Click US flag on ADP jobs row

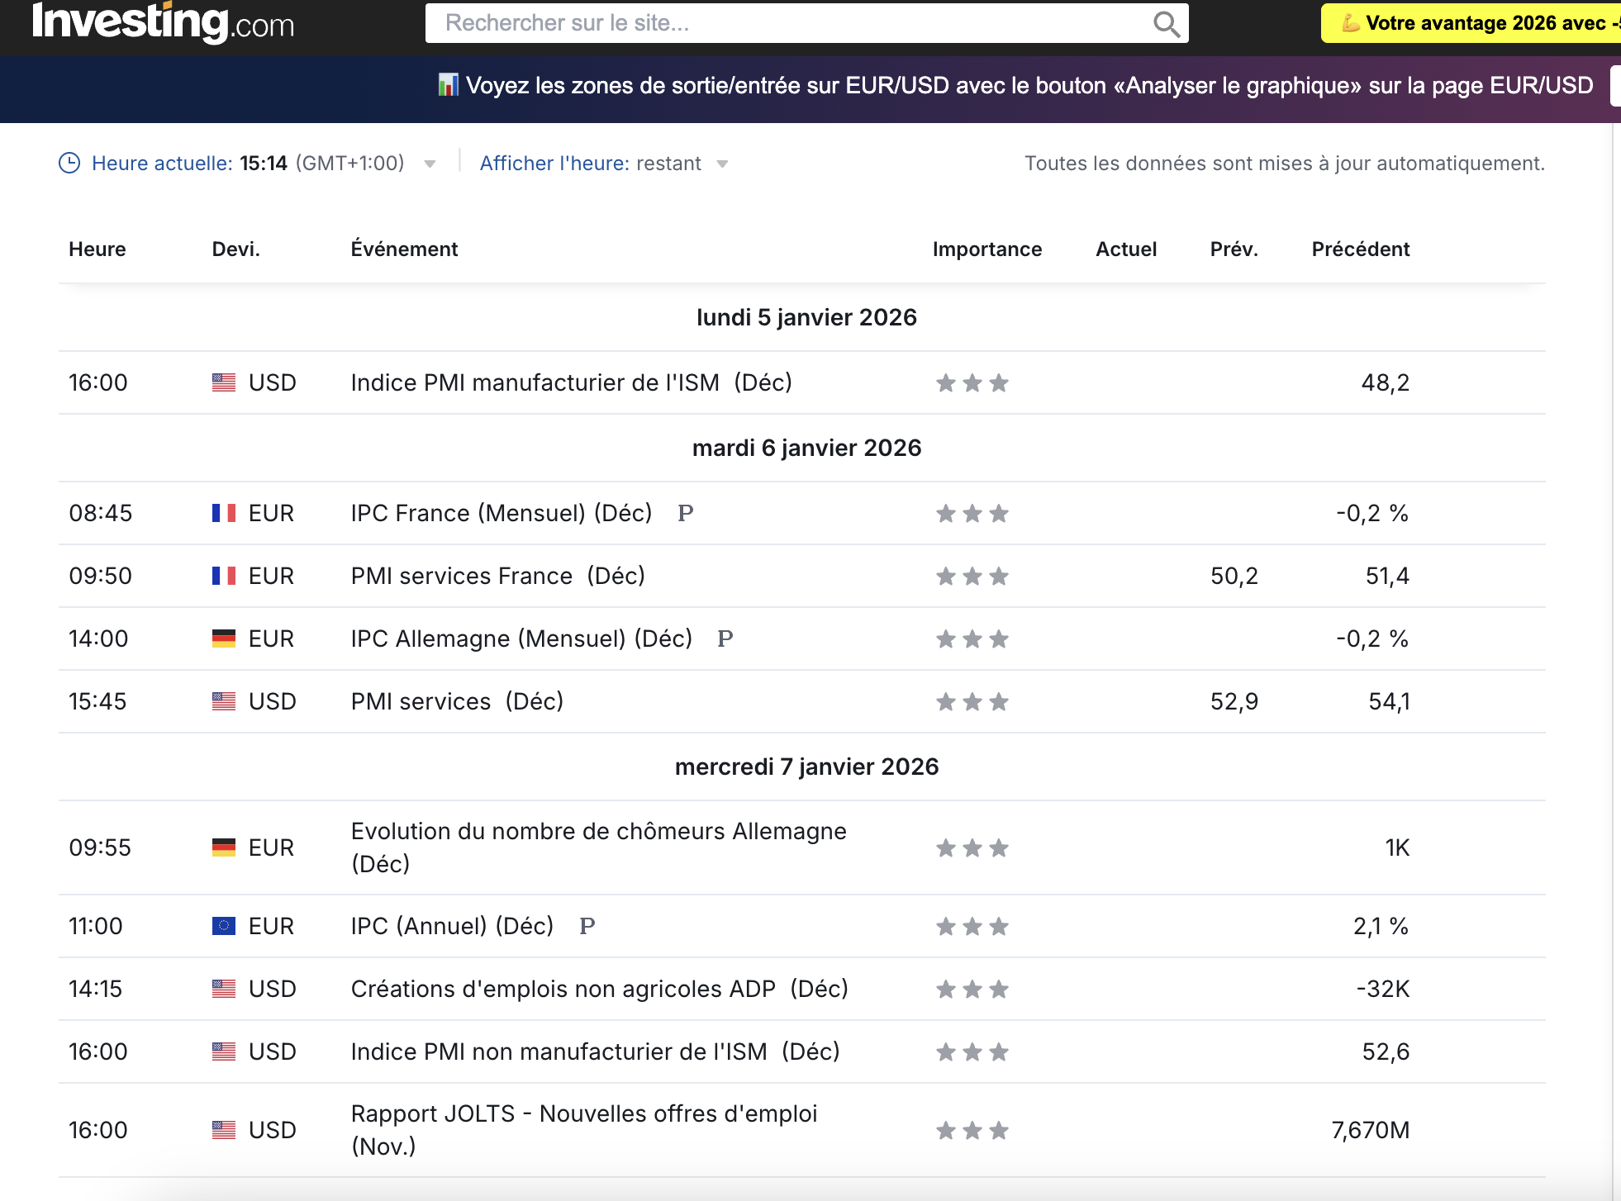[223, 989]
